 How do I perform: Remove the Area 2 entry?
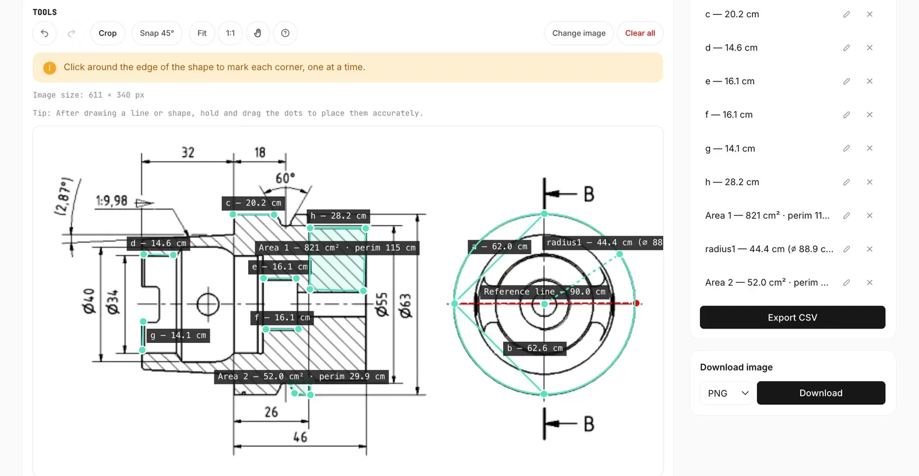[870, 283]
